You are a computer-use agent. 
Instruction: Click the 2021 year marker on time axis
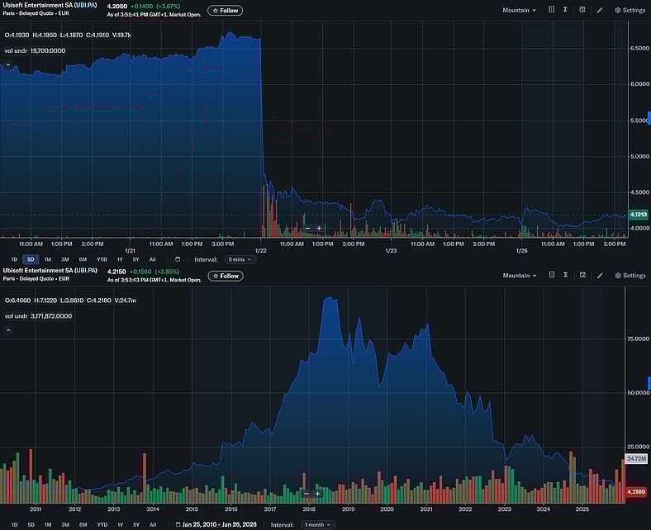pos(426,509)
